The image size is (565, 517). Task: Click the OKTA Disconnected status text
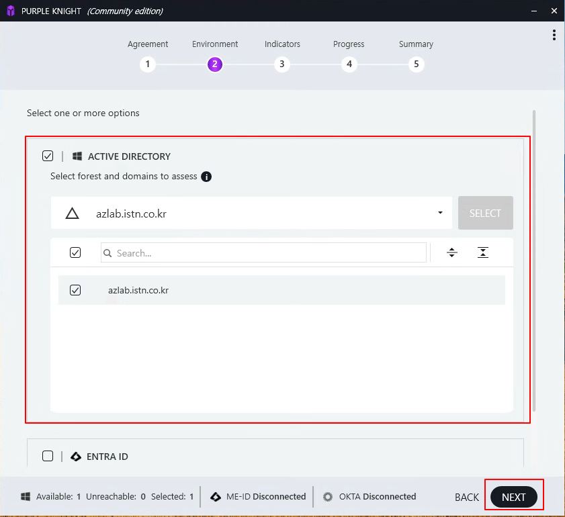tap(378, 496)
